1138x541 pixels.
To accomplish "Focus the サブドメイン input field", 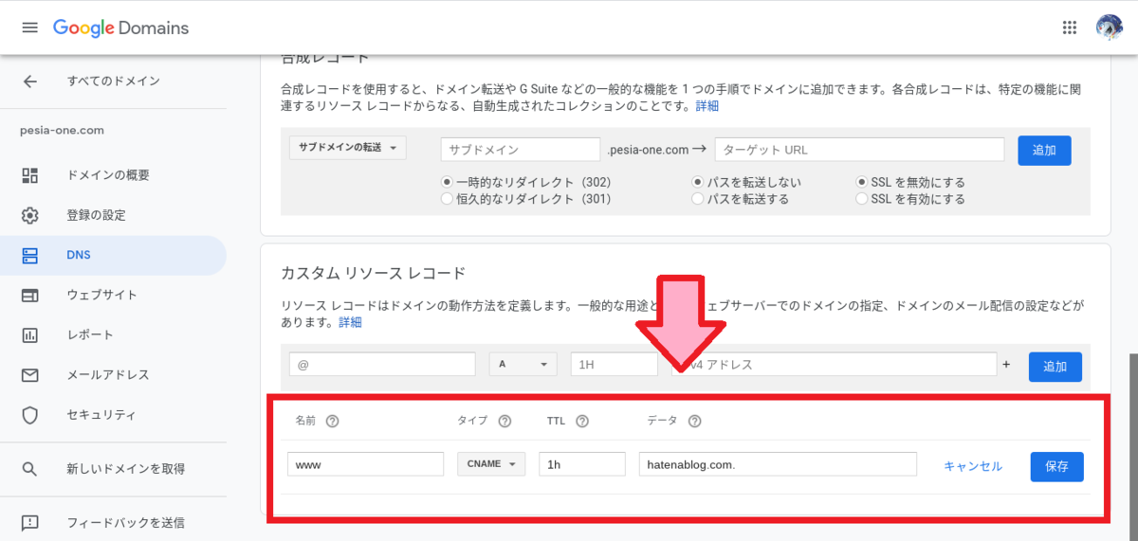I will [x=521, y=150].
